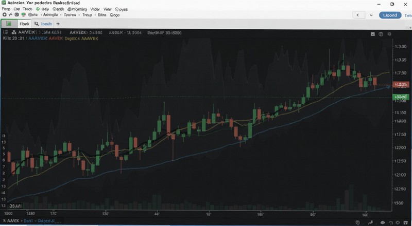Open the Vider menu
Viewport: 412px width, 226px height.
(95, 9)
